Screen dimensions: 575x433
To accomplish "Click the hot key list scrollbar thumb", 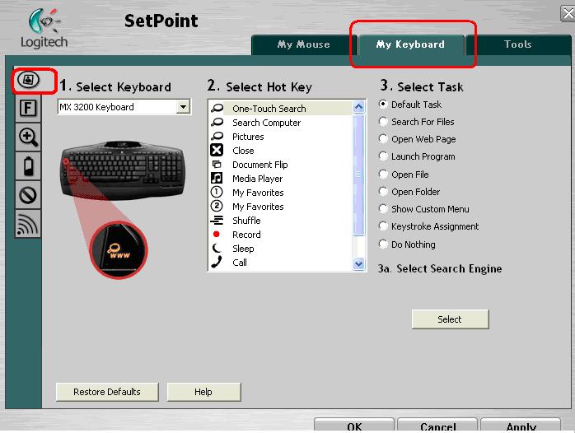I will point(358,175).
